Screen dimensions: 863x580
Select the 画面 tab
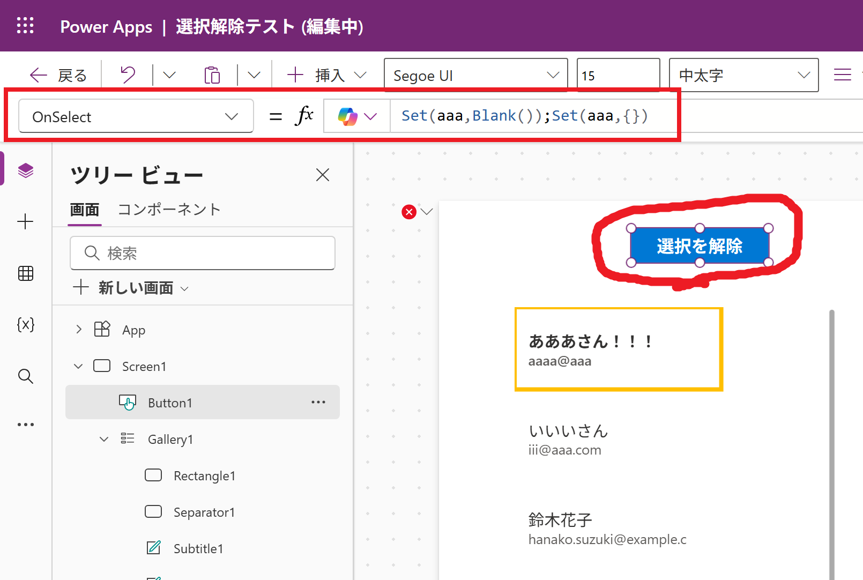pyautogui.click(x=85, y=210)
